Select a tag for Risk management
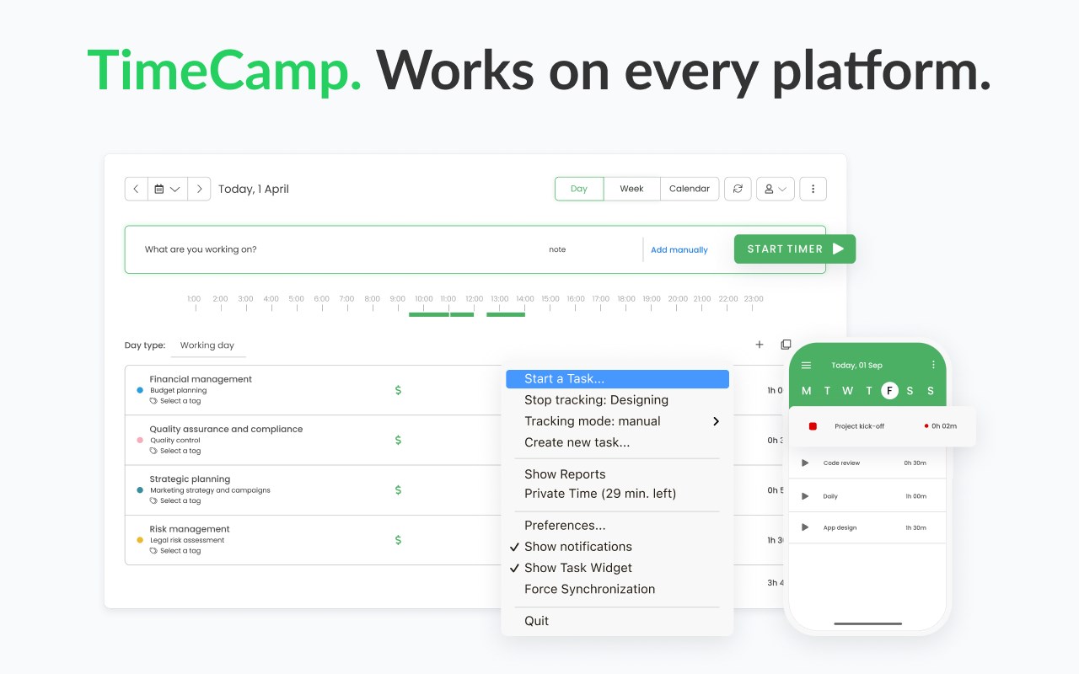Viewport: 1079px width, 674px height. click(175, 551)
